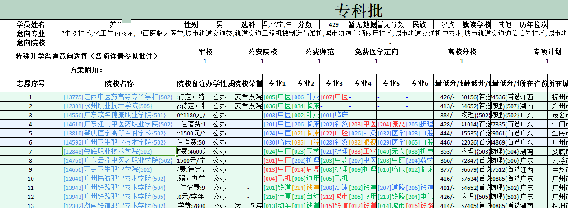Click the [004]飞机 major in row 10
568x208 pixels.
[x=277, y=179]
